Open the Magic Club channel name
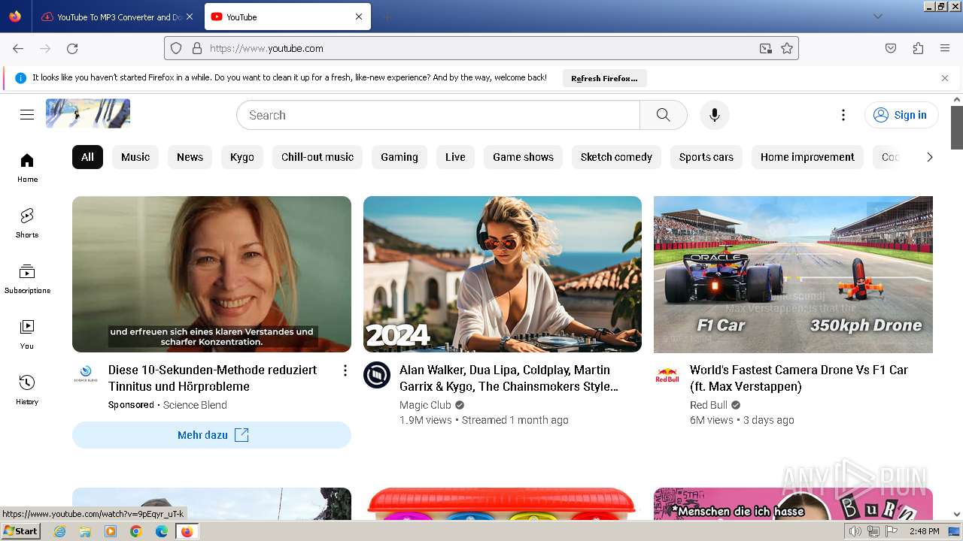Viewport: 963px width, 541px height. coord(425,405)
